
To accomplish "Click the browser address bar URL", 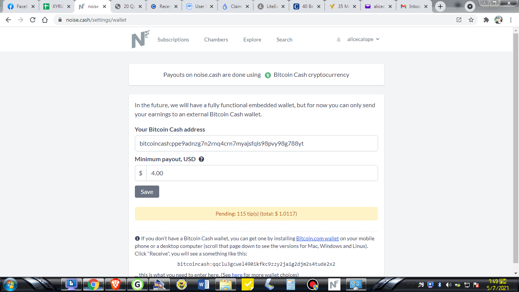I will tap(97, 20).
